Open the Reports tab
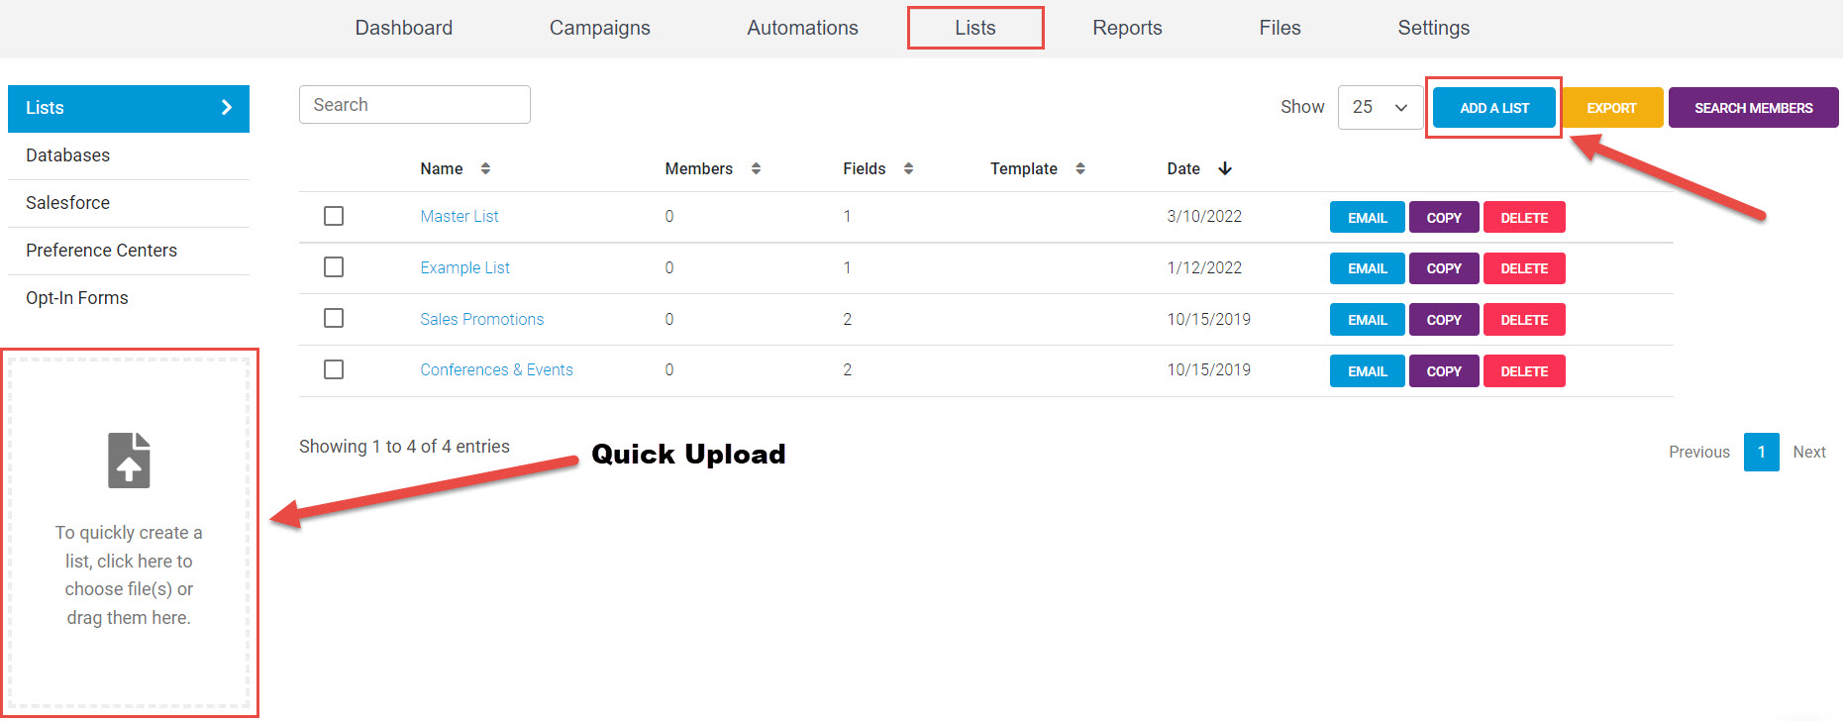 1127,28
